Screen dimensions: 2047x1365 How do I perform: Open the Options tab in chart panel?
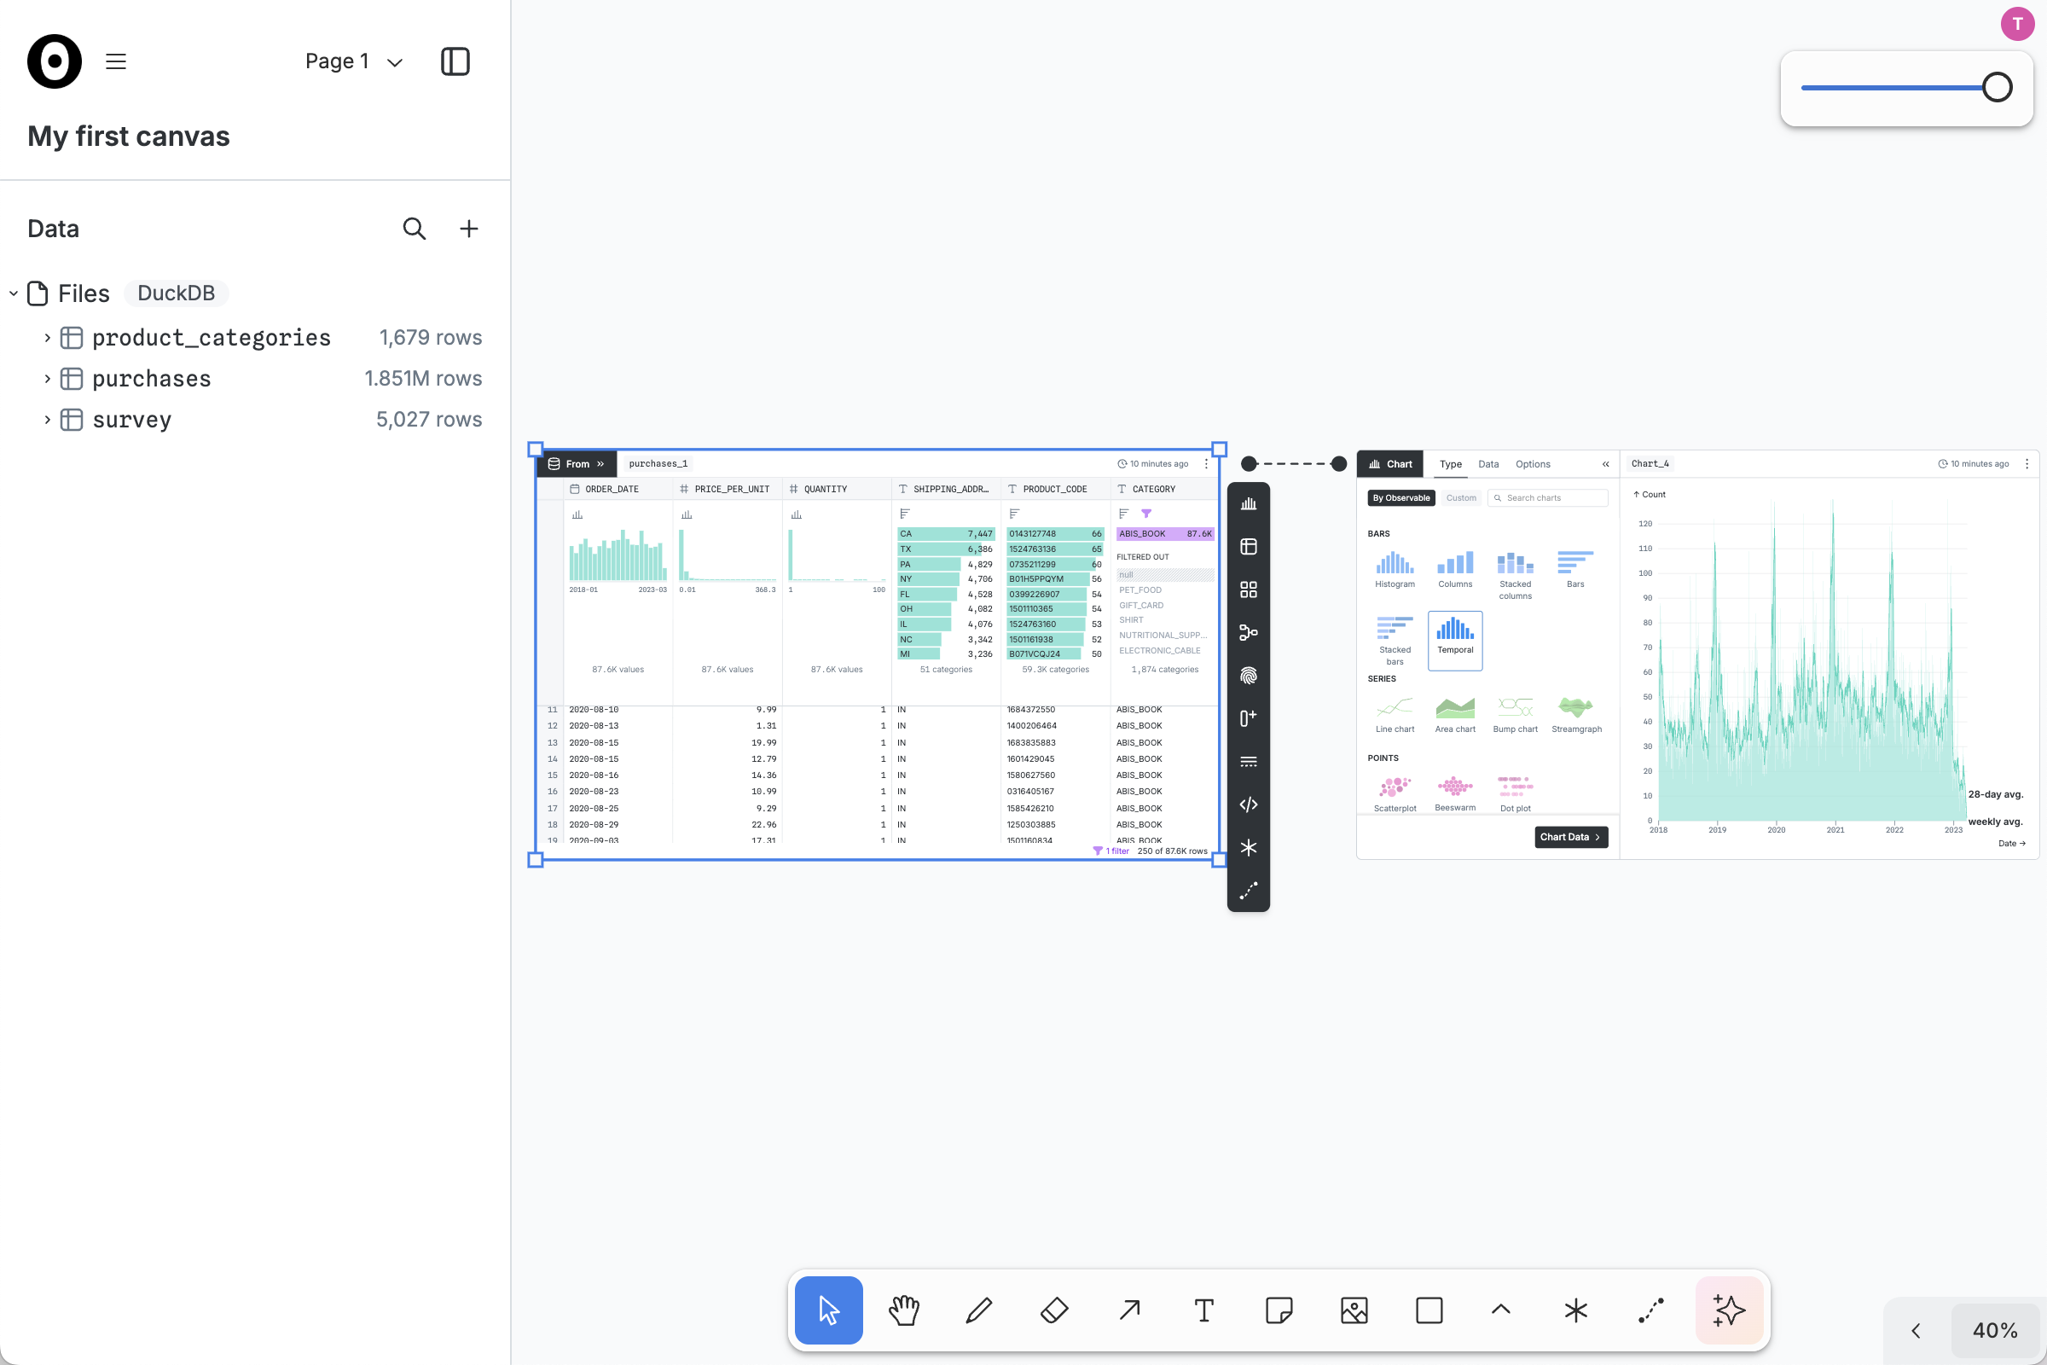[x=1532, y=464]
